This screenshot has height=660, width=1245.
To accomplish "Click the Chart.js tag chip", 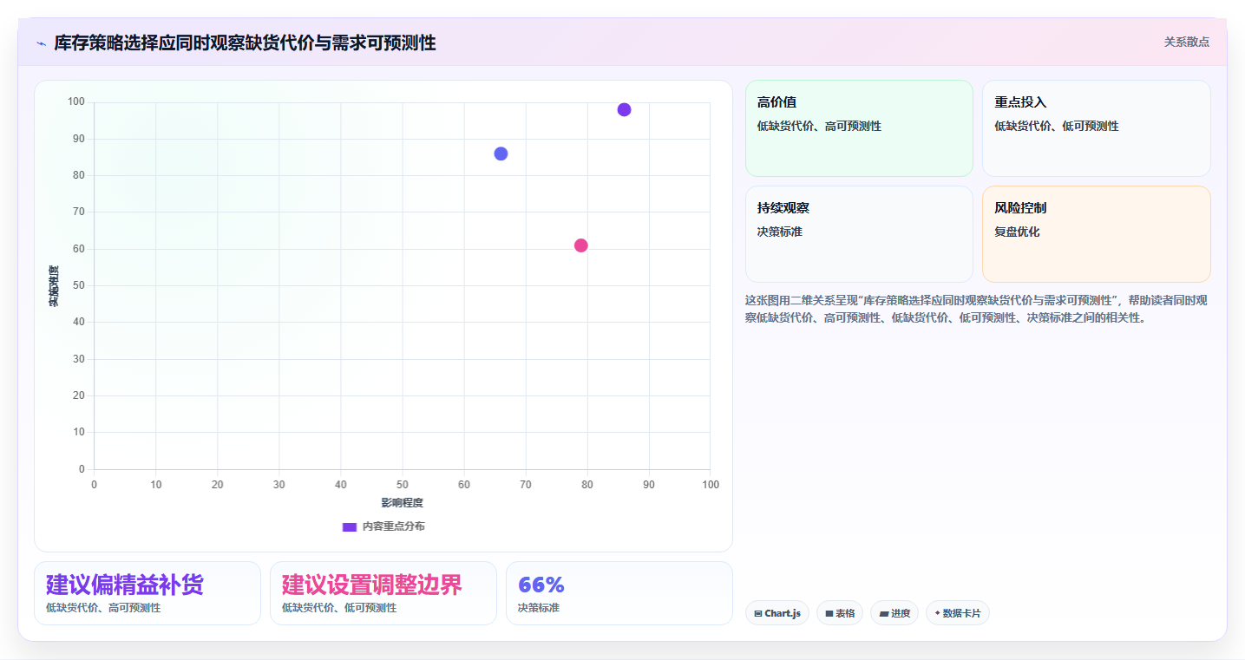I will [777, 613].
